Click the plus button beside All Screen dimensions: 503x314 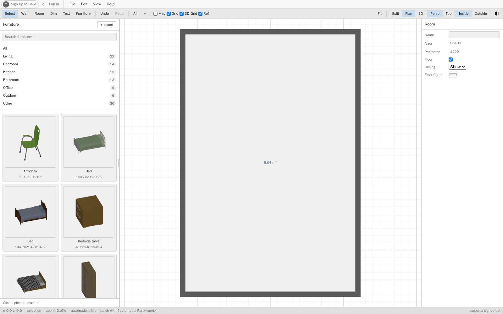145,14
